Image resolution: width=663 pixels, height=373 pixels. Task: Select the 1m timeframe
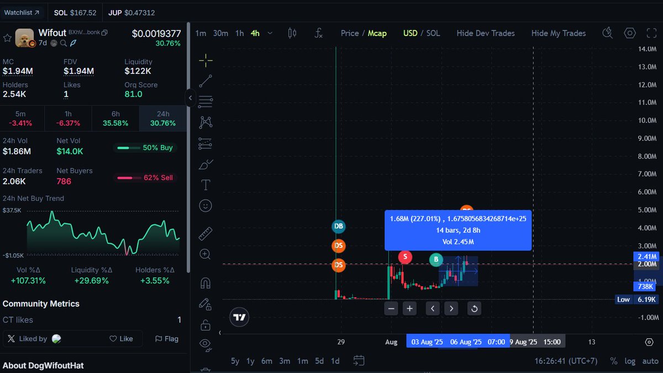point(201,33)
